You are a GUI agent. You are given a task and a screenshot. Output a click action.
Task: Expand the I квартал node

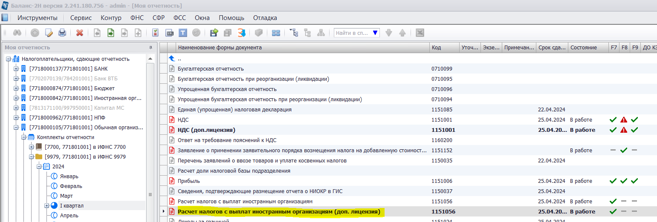(x=46, y=205)
